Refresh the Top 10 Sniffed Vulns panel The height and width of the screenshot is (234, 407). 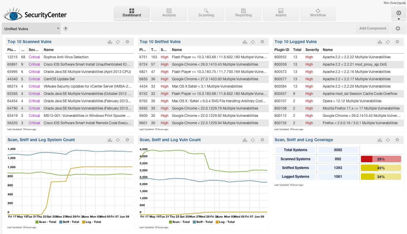coord(253,42)
